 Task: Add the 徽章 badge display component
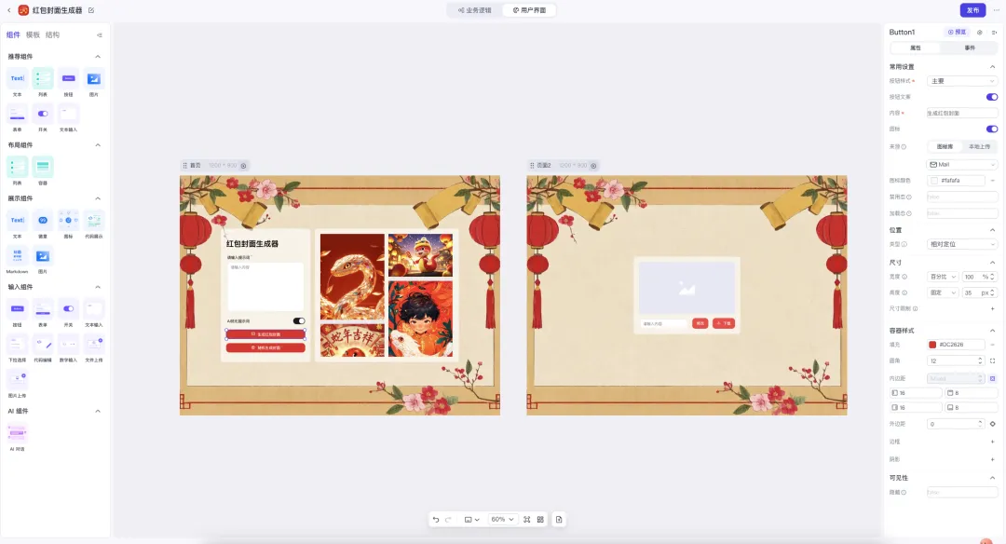(x=43, y=220)
